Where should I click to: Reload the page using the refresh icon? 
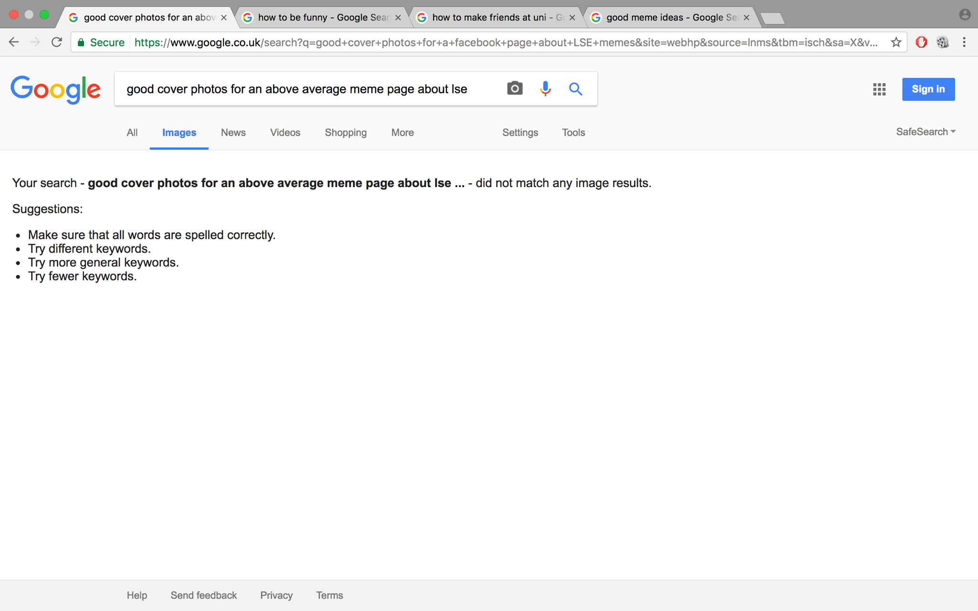coord(57,42)
